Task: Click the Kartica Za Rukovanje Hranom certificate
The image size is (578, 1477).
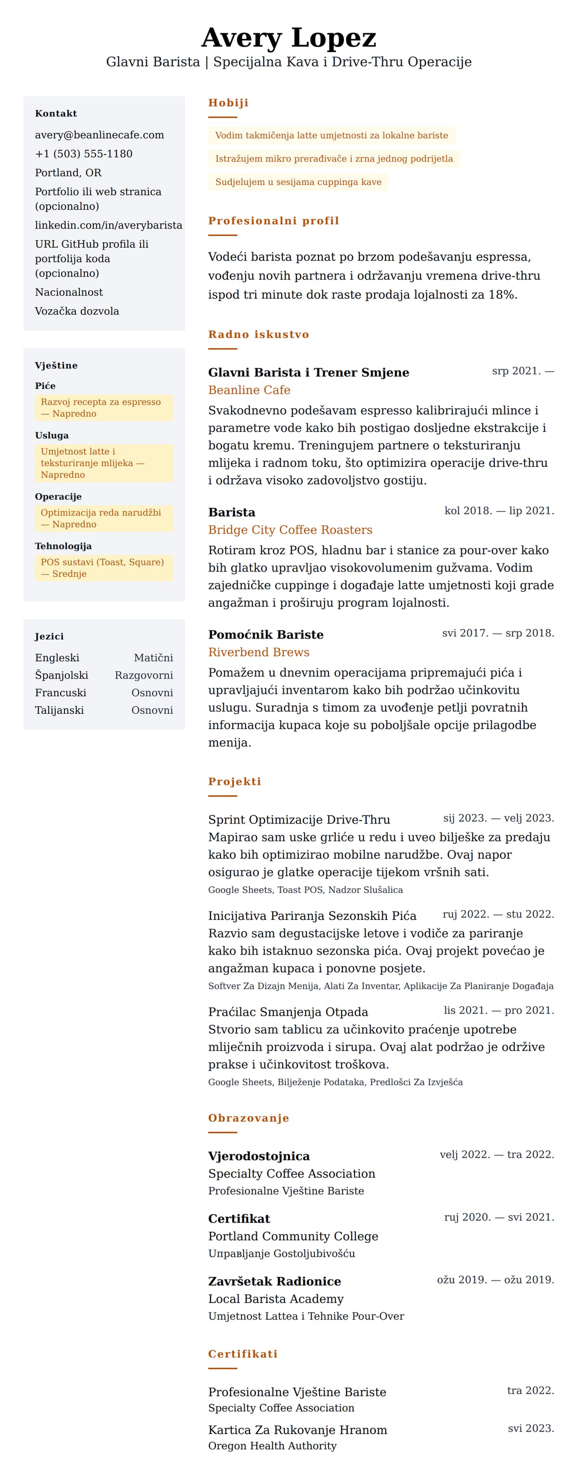Action: 297,1430
